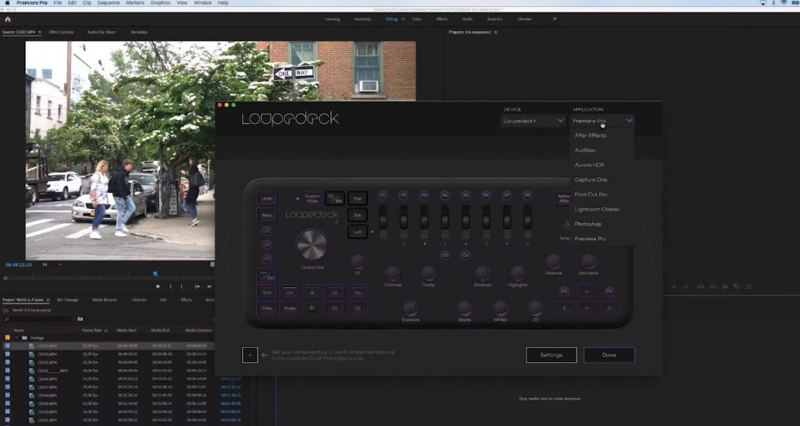The image size is (800, 426).
Task: Toggle the Ctrl modifier key
Action: pyautogui.click(x=289, y=293)
